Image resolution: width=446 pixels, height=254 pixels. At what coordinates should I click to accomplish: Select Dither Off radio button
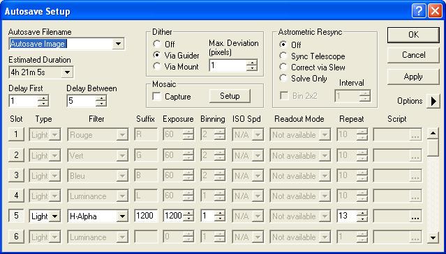point(157,44)
